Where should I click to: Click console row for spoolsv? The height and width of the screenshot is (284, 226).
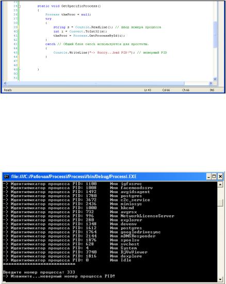(71, 240)
